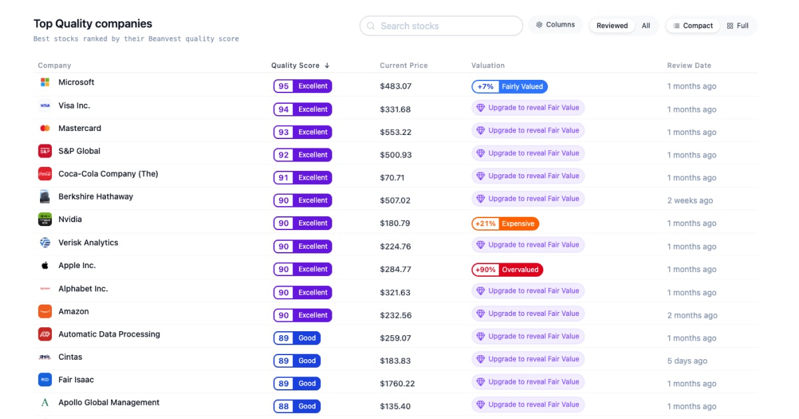Click Upgrade to reveal Fair Value for S&P Global
This screenshot has height=419, width=799.
coord(528,153)
